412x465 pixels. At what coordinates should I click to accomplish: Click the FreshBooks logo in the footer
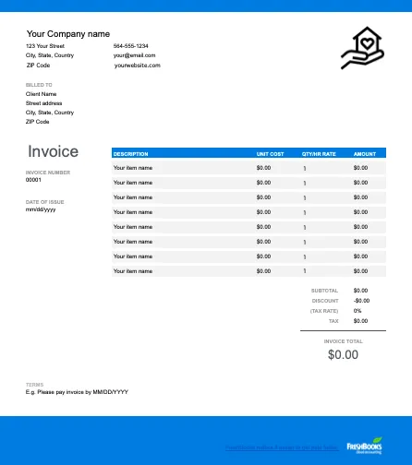pyautogui.click(x=364, y=446)
